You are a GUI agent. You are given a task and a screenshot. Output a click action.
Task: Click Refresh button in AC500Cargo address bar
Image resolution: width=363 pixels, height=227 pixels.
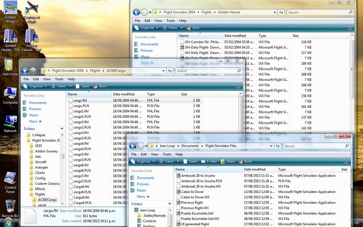click(x=170, y=71)
